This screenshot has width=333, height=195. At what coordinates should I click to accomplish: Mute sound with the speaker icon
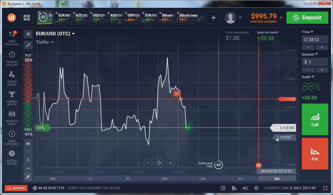(x=245, y=188)
